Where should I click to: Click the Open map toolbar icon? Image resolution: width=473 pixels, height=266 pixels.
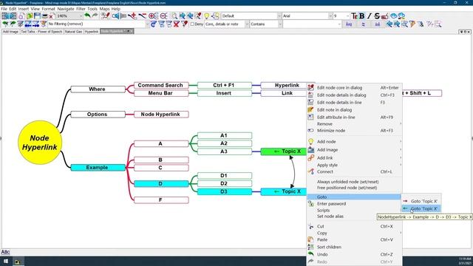coord(30,16)
